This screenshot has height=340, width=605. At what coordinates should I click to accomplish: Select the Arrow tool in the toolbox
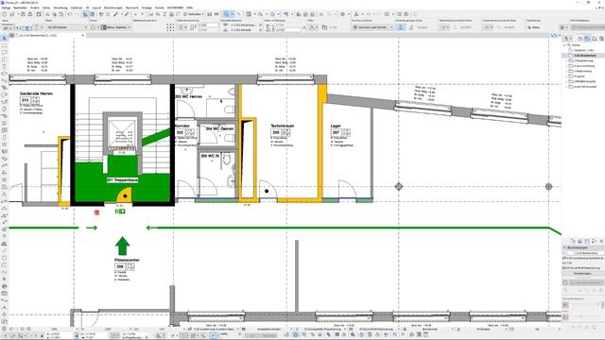point(4,38)
